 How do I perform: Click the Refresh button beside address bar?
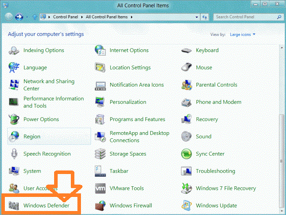(x=205, y=17)
